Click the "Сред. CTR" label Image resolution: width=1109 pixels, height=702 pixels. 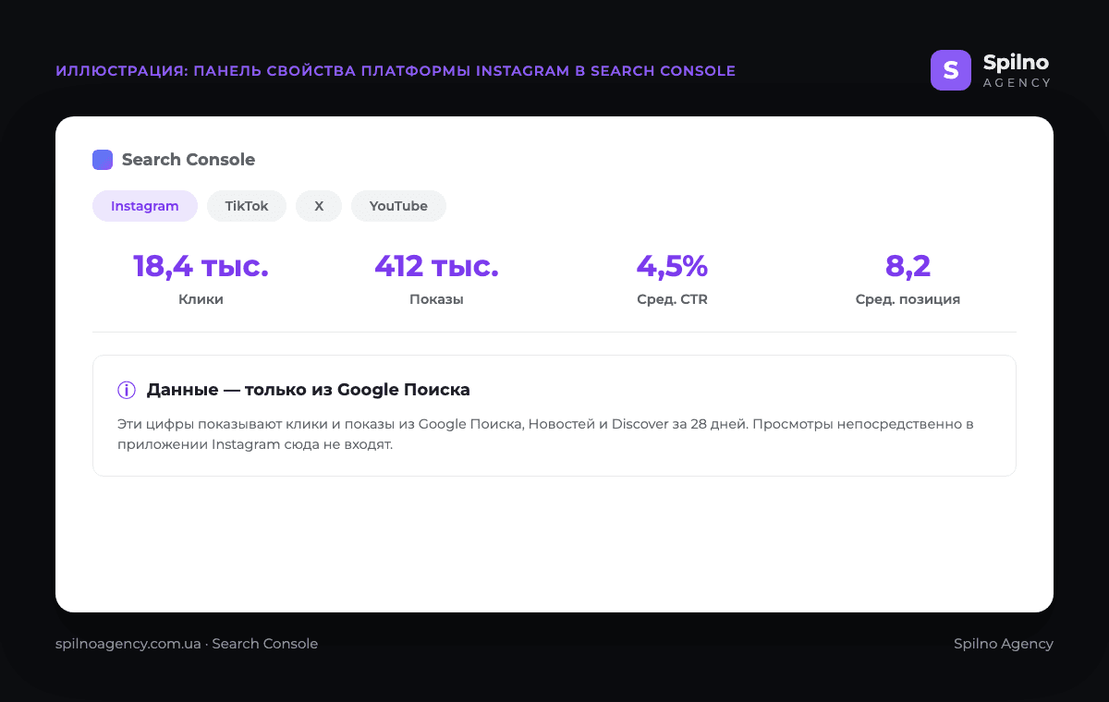672,299
